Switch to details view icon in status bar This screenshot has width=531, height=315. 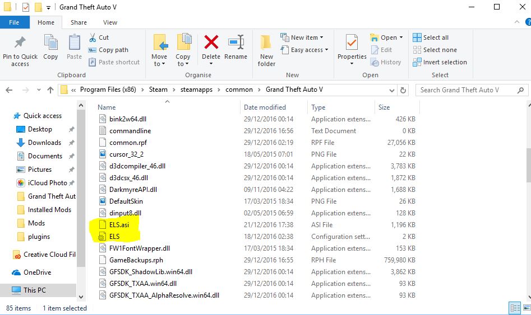pyautogui.click(x=515, y=308)
